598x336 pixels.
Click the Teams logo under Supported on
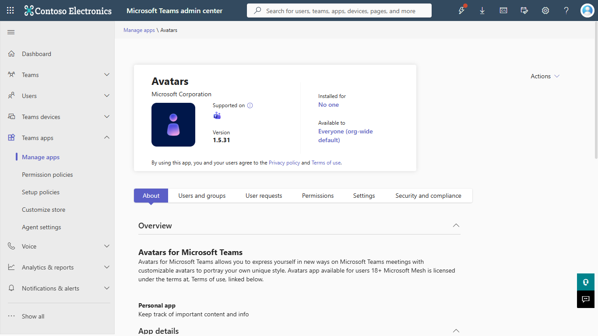217,115
